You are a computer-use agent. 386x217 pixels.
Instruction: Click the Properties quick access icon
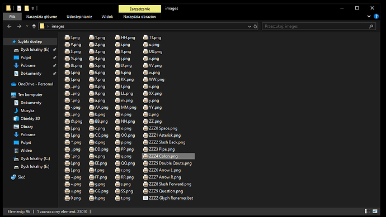19,8
